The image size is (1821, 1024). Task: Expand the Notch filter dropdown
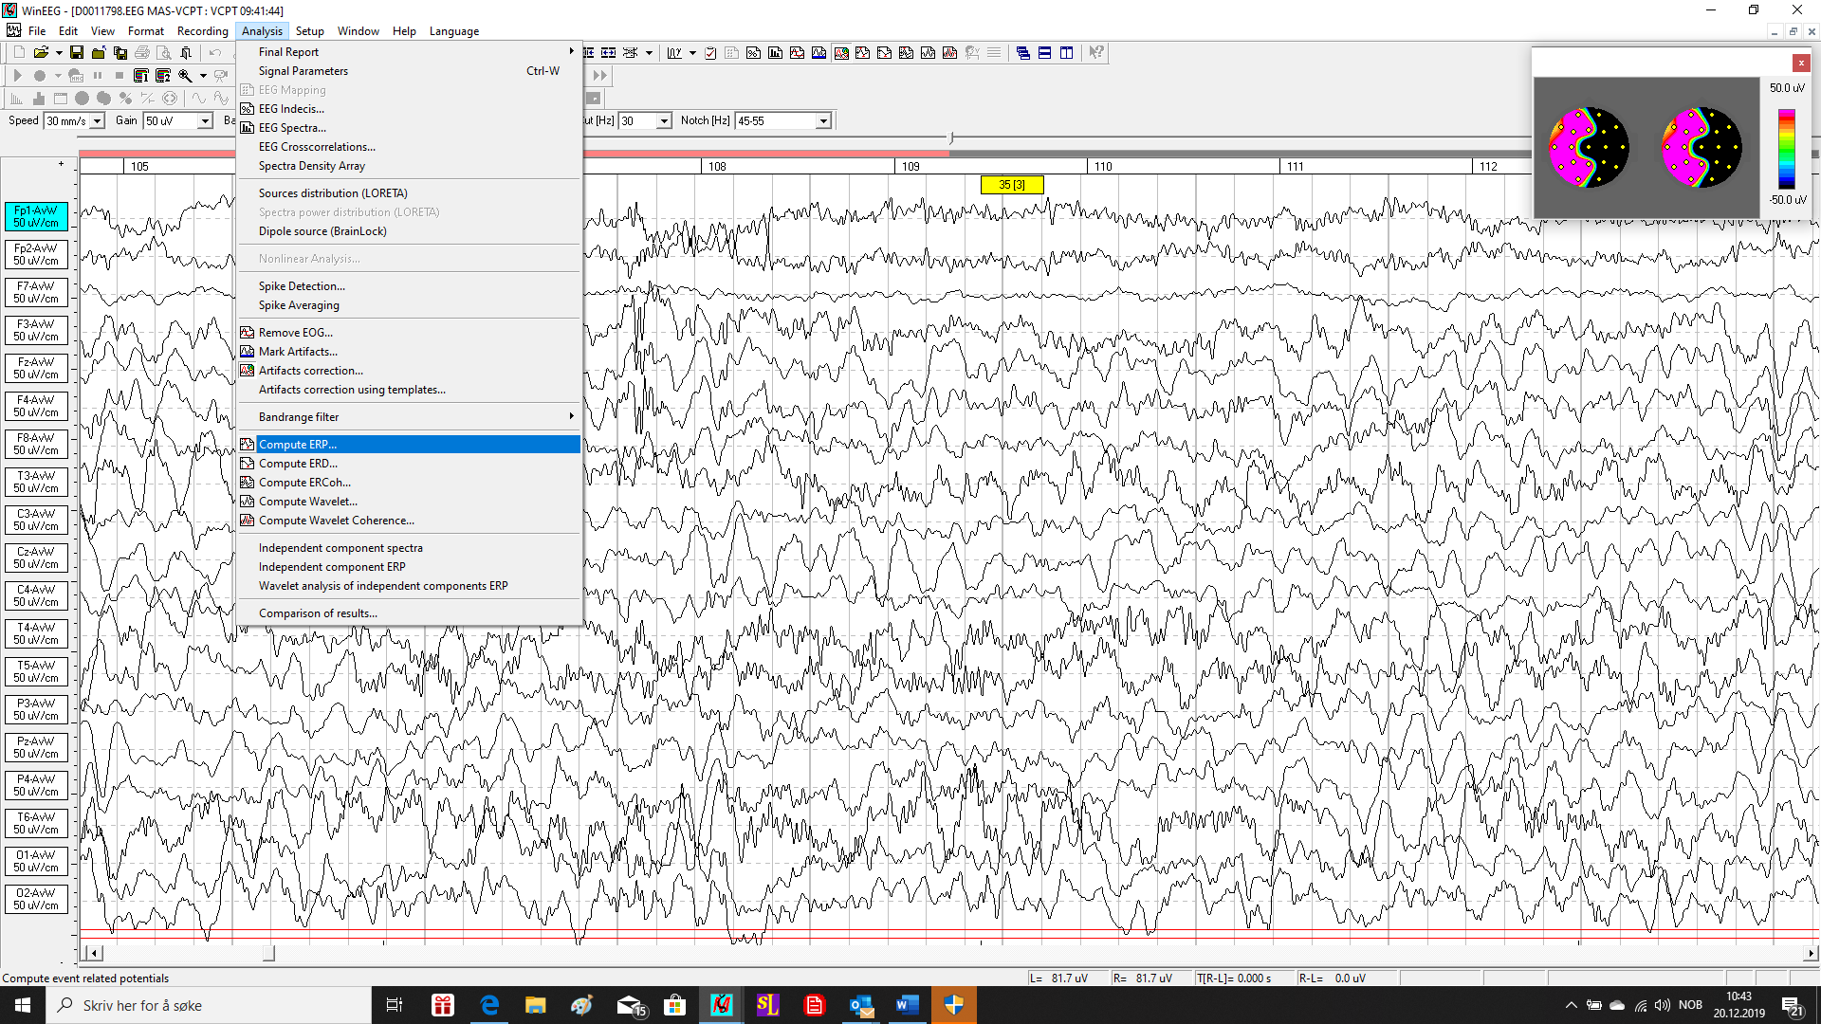point(823,121)
